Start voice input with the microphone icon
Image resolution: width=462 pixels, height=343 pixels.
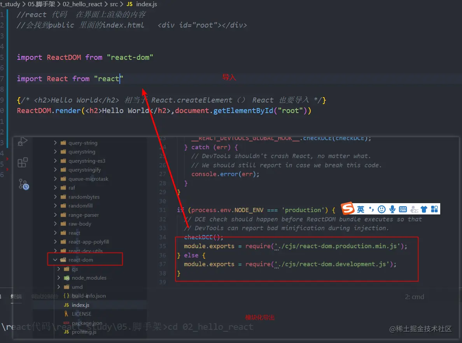pos(392,209)
